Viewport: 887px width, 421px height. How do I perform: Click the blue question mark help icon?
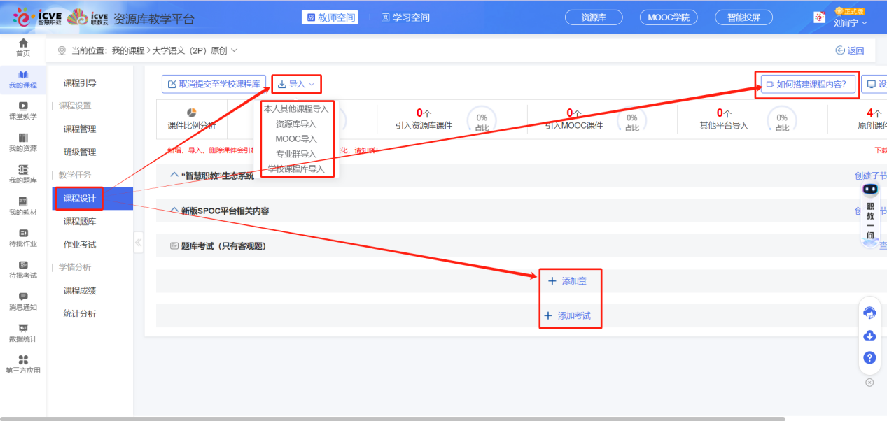(x=869, y=357)
